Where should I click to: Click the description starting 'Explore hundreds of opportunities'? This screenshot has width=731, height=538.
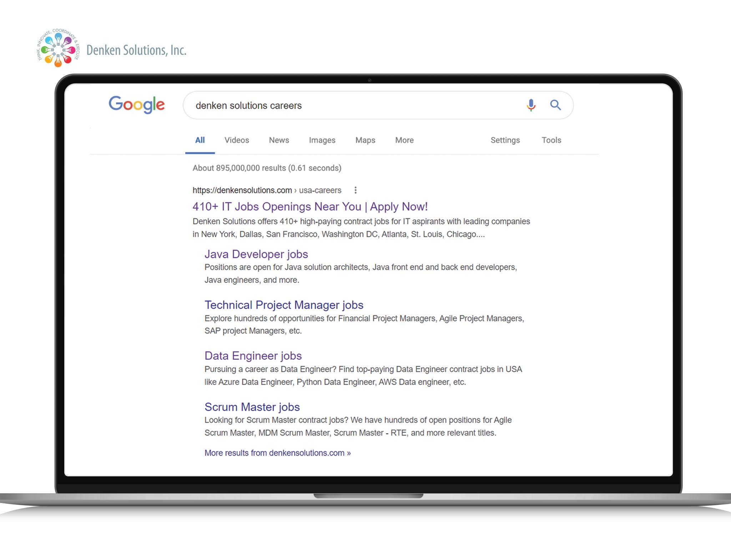click(364, 325)
